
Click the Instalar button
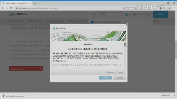pos(105,78)
